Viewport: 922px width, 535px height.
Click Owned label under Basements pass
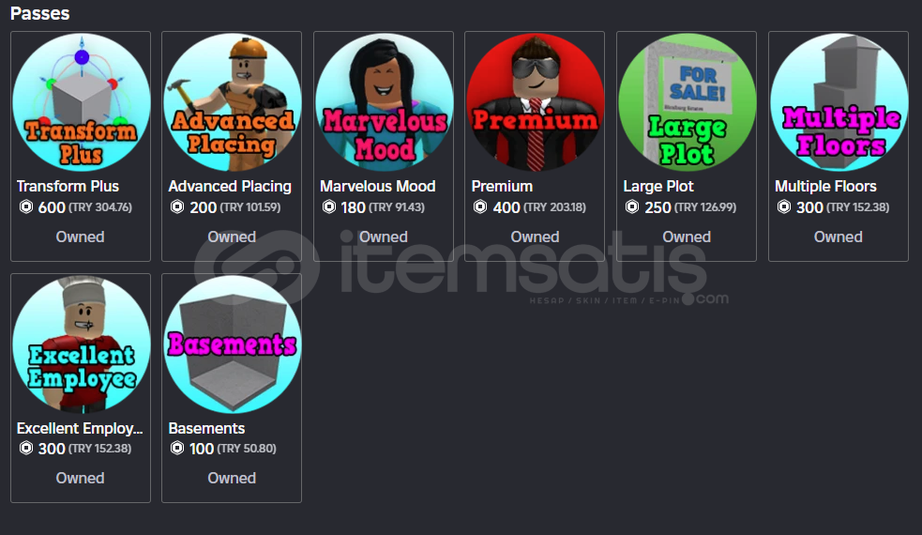pyautogui.click(x=232, y=478)
